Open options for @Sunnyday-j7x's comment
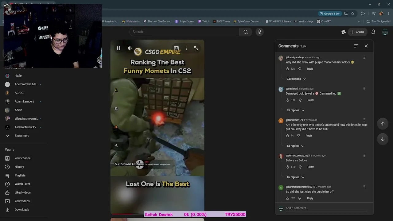This screenshot has height=221, width=393. pos(364,120)
